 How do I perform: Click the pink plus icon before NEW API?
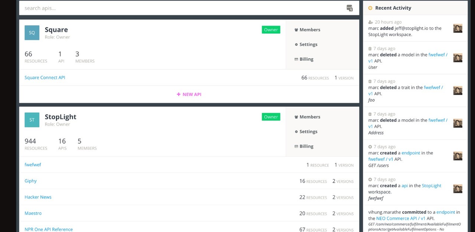tap(178, 95)
